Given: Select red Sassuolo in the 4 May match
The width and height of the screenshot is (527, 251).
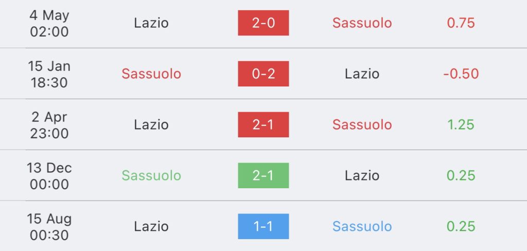Looking at the screenshot, I should 362,23.
